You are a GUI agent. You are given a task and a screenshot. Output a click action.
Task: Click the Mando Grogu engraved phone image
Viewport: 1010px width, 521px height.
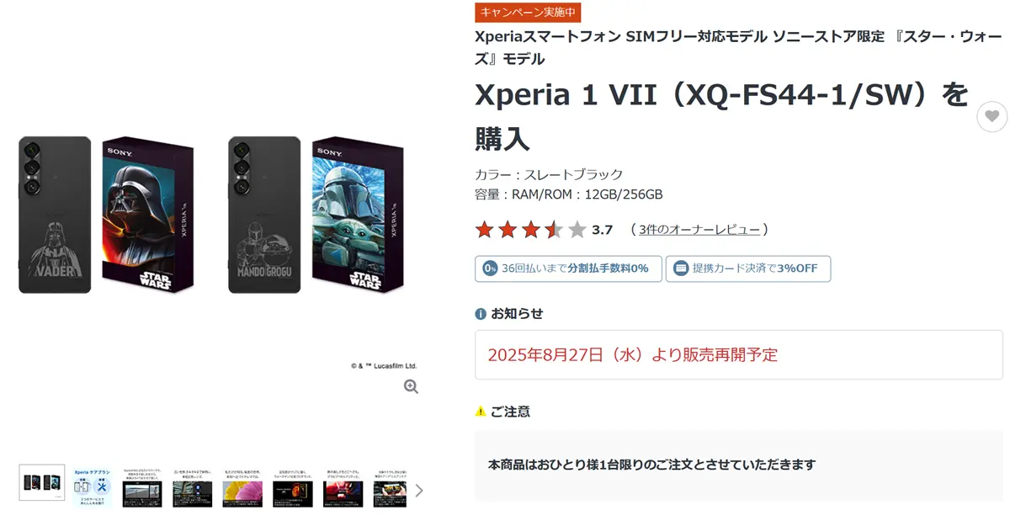click(x=264, y=215)
